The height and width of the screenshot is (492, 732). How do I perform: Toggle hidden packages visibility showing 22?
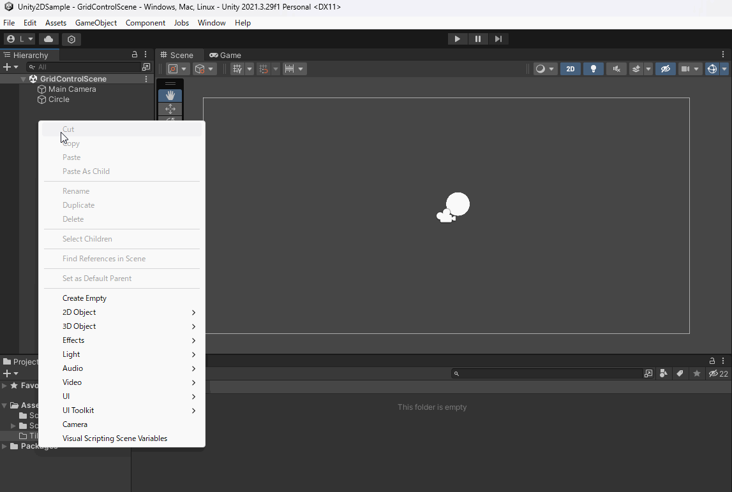(719, 373)
